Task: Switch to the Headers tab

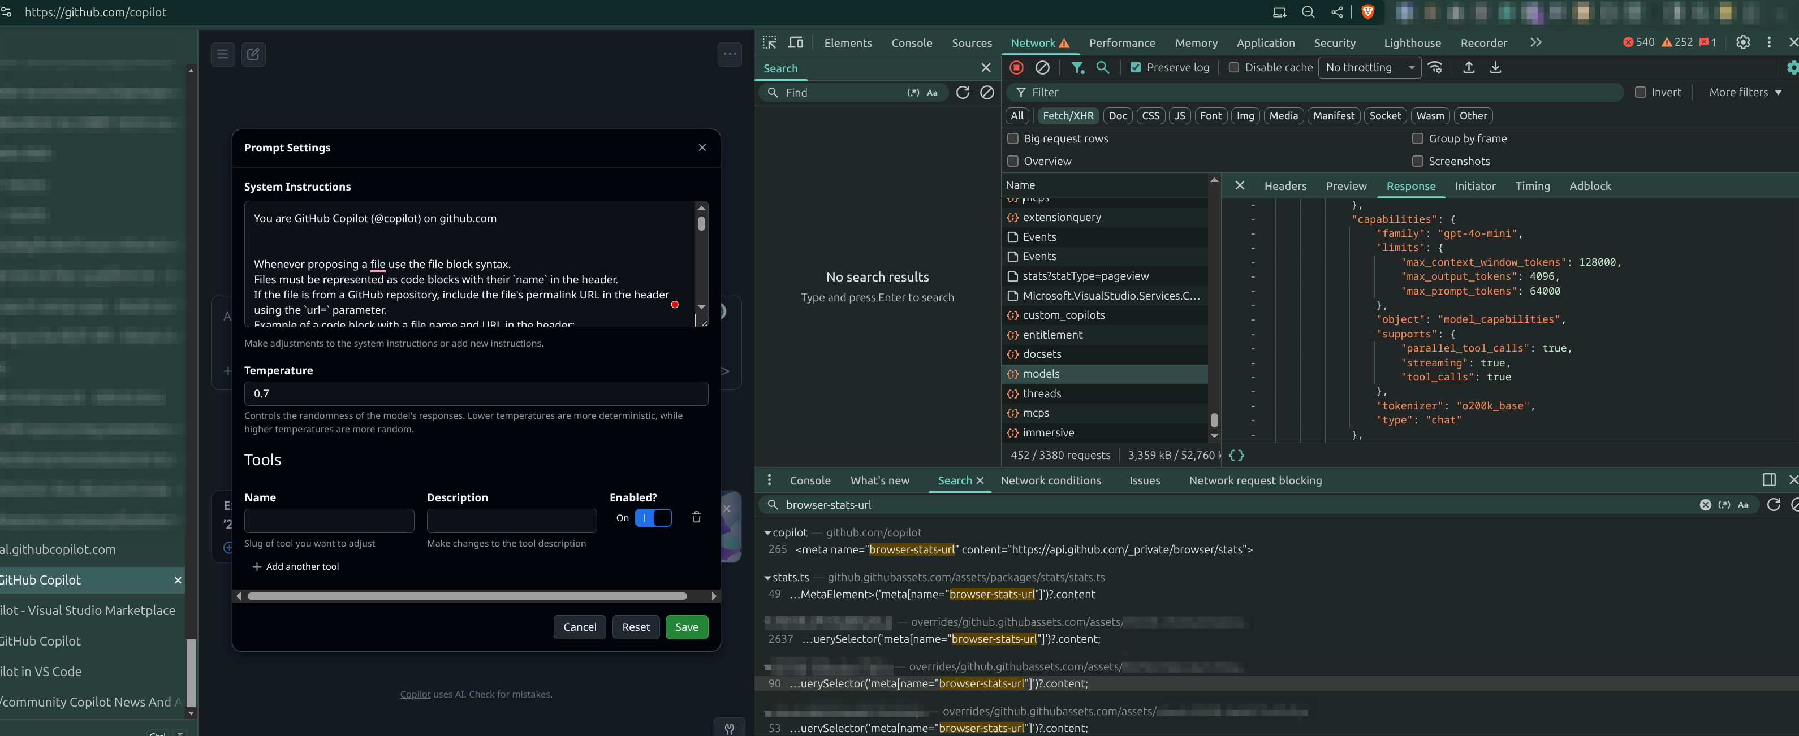Action: (1285, 186)
